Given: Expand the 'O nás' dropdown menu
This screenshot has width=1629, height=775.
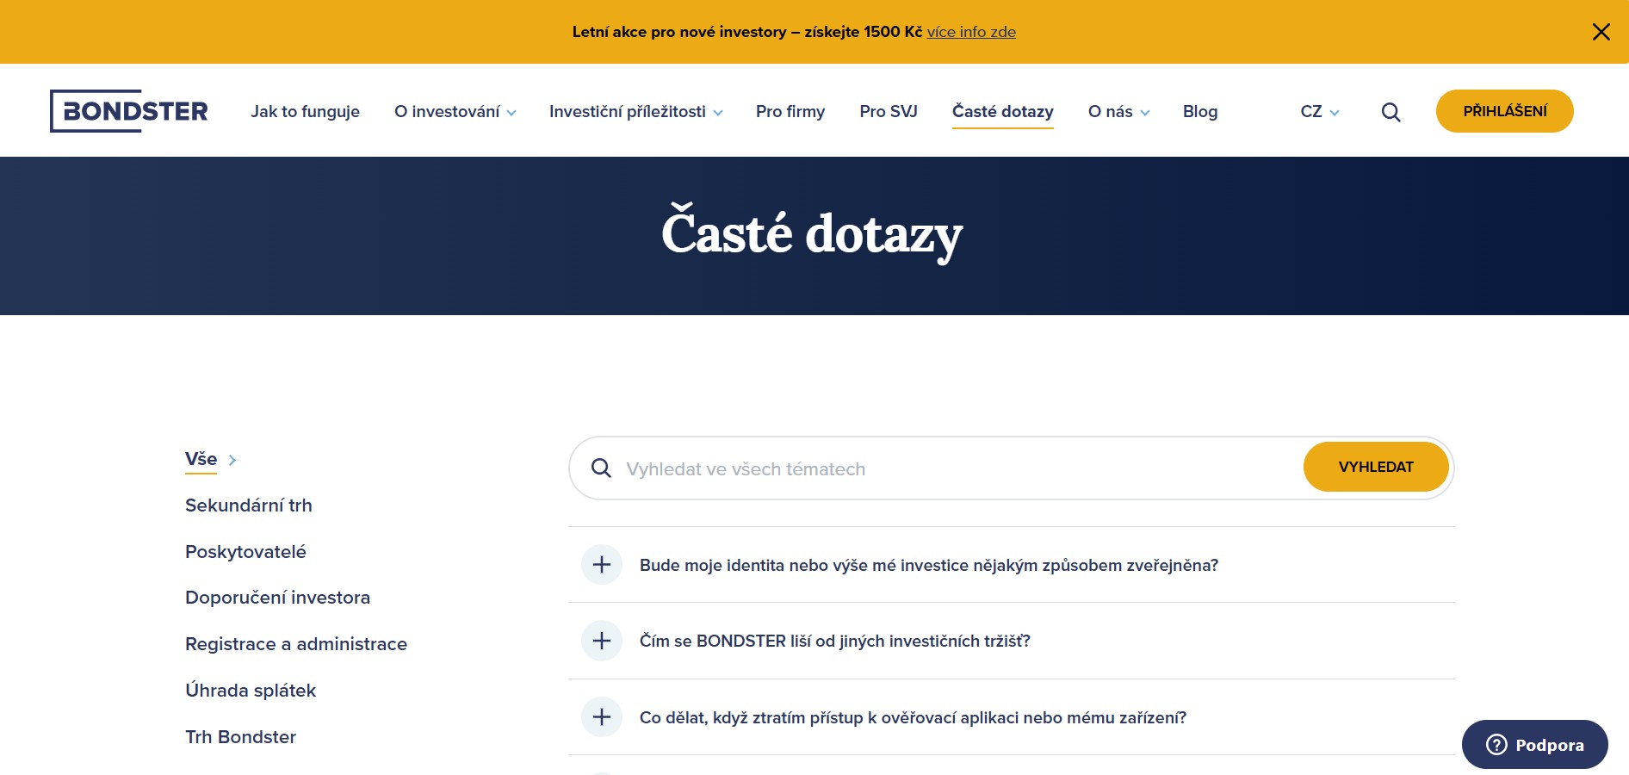Looking at the screenshot, I should 1119,112.
